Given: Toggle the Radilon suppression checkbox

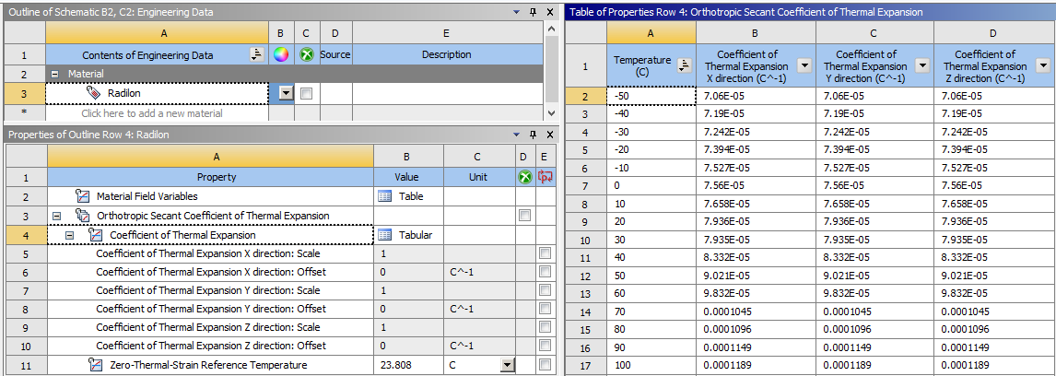Looking at the screenshot, I should (307, 94).
